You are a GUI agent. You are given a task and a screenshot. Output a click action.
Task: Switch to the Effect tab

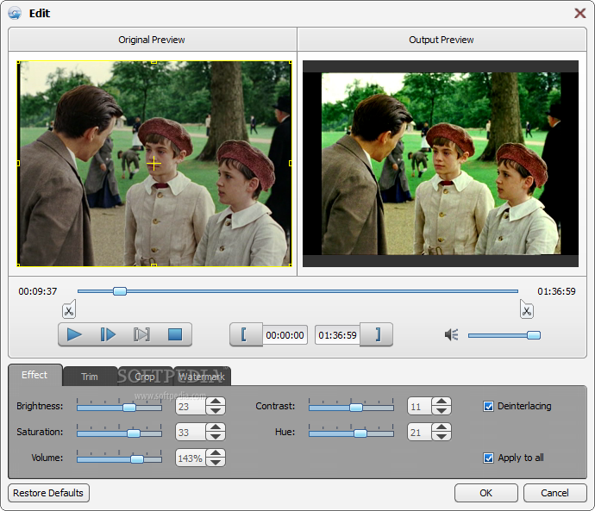[x=34, y=375]
